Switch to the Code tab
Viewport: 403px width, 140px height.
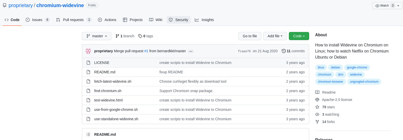(12, 20)
